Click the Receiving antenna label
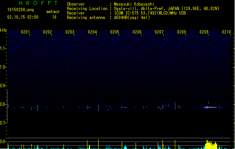 [x=86, y=18]
